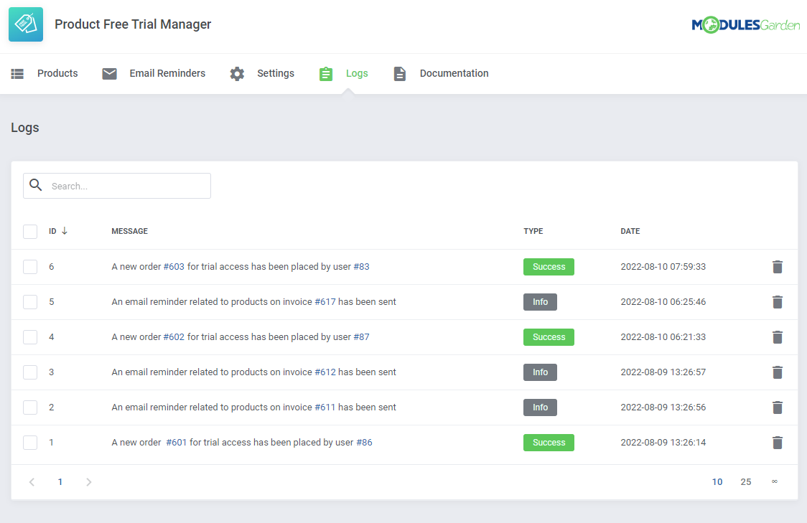Select the checkbox for log ID 6

[x=30, y=267]
